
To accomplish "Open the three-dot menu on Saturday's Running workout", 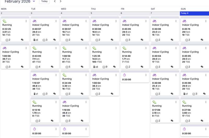I will (x=176, y=102).
